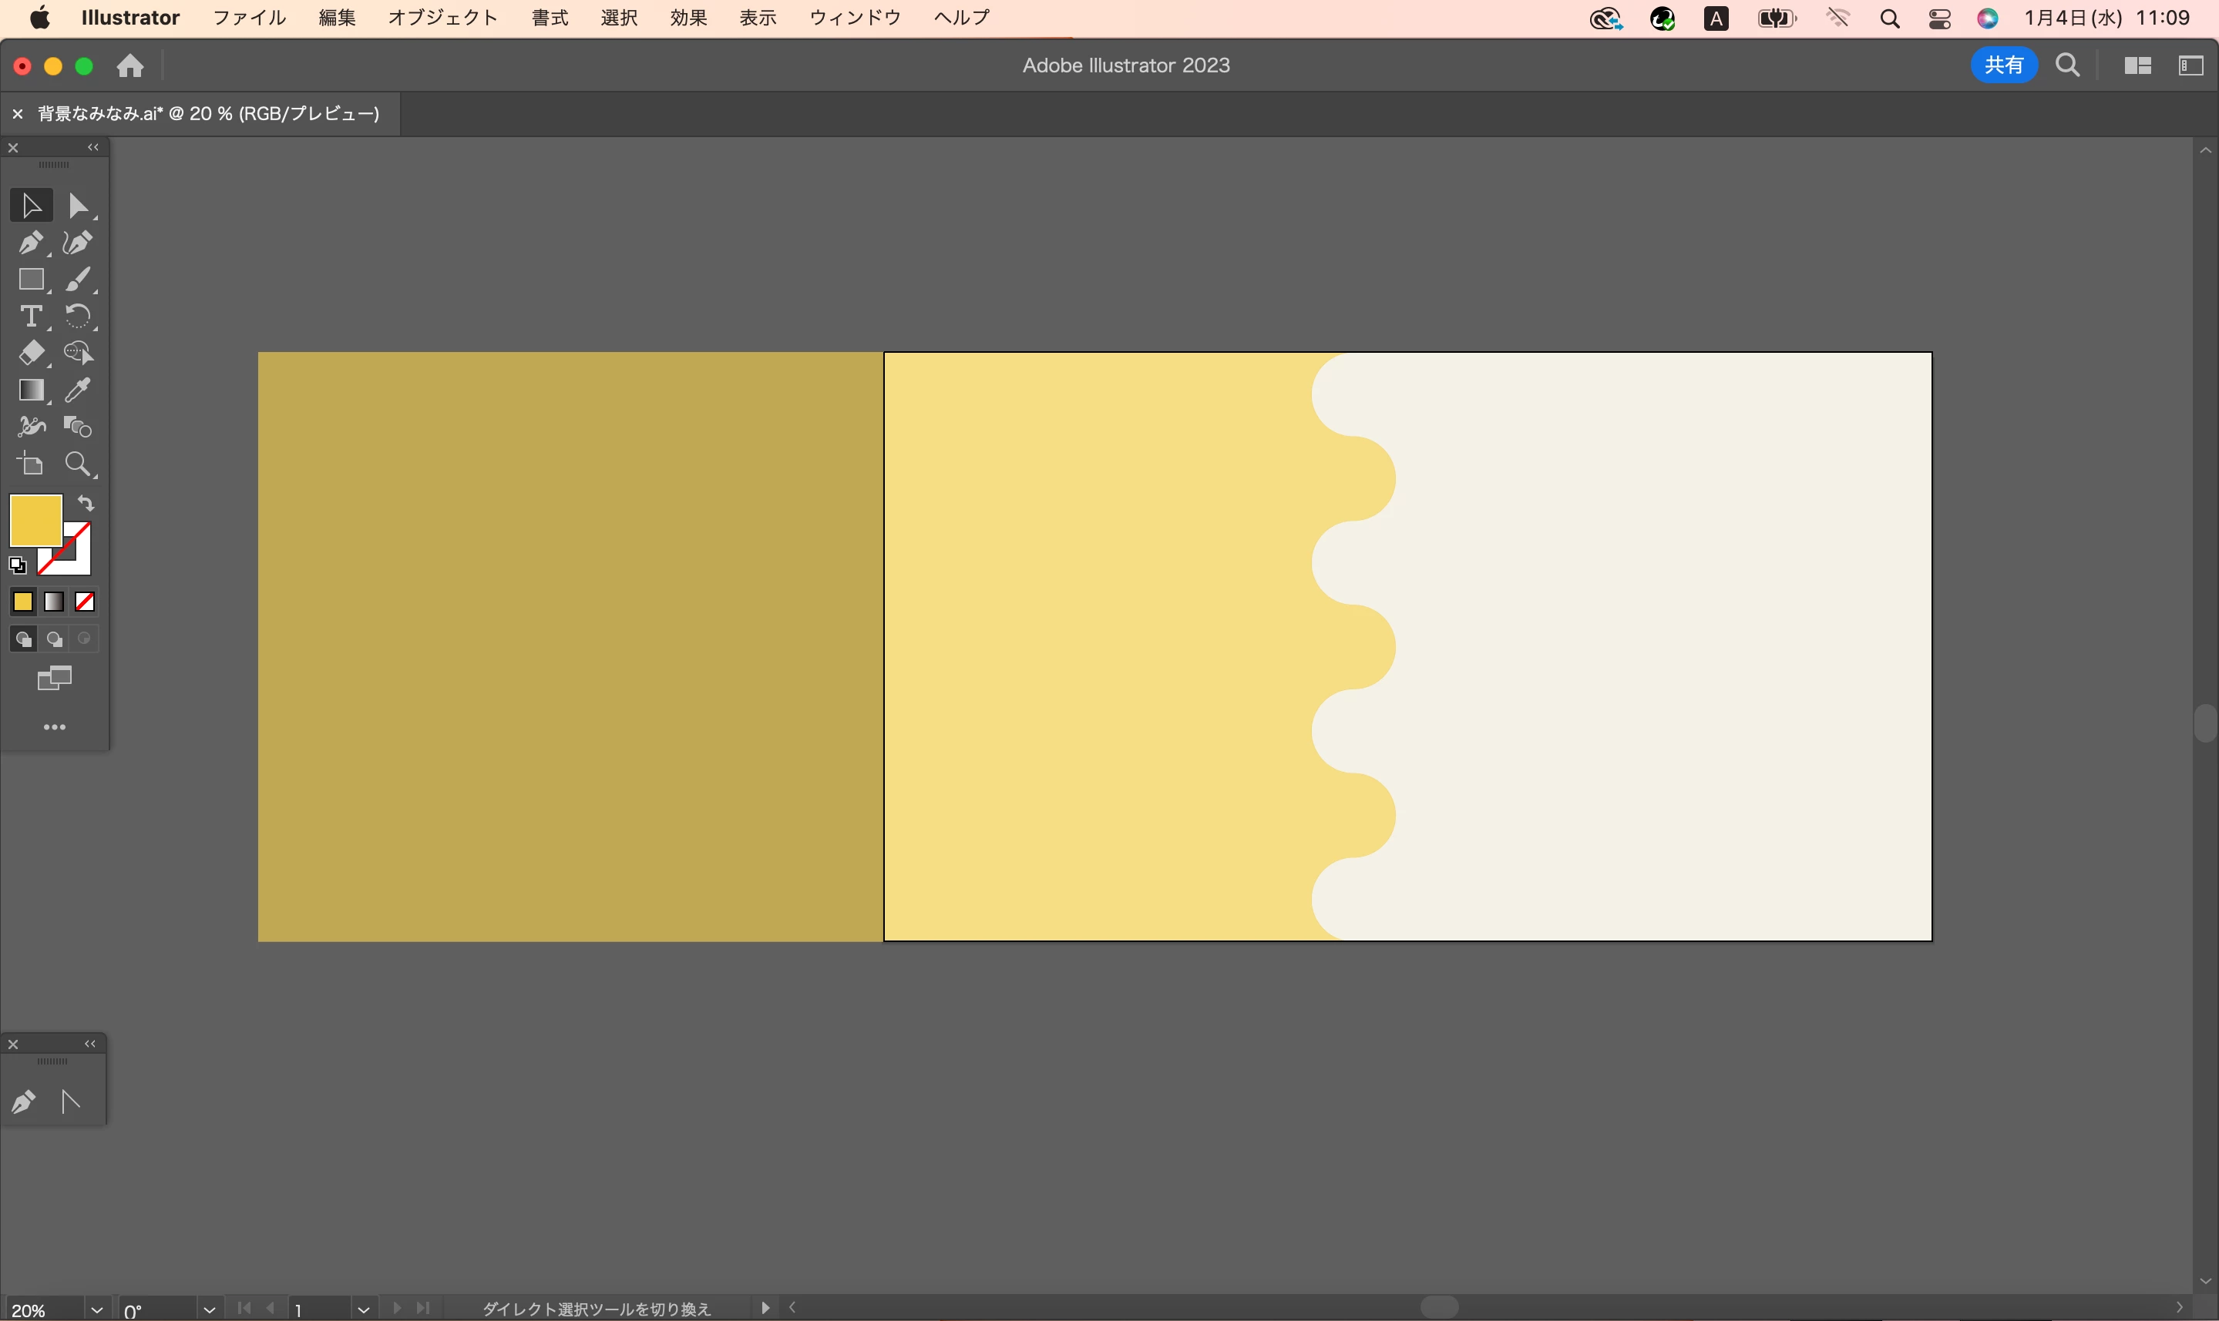Expand the artboard number dropdown

pyautogui.click(x=362, y=1309)
